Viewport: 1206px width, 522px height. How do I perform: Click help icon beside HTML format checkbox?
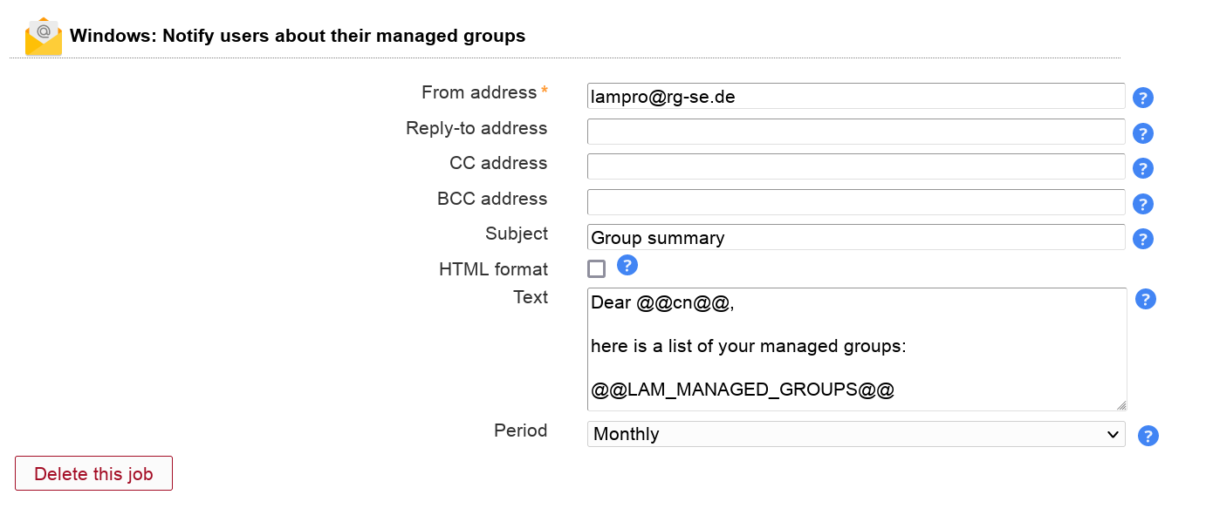click(x=627, y=265)
